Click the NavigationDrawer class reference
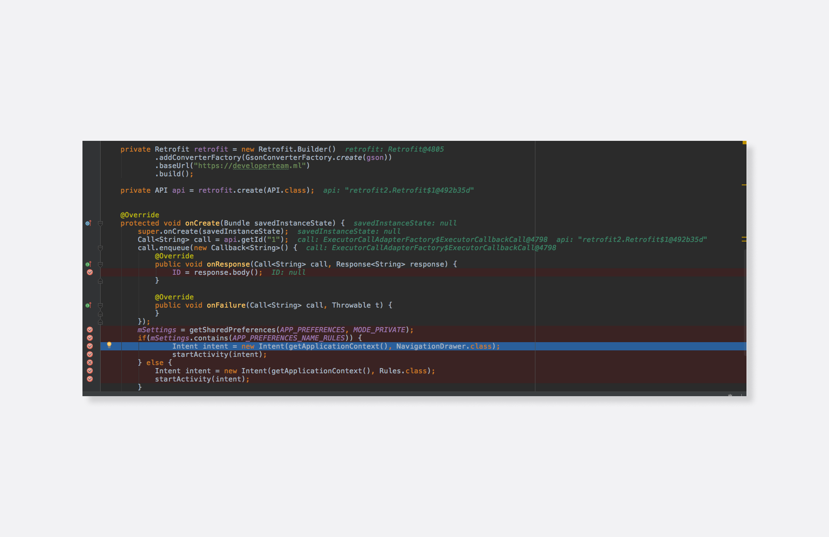 coord(430,346)
